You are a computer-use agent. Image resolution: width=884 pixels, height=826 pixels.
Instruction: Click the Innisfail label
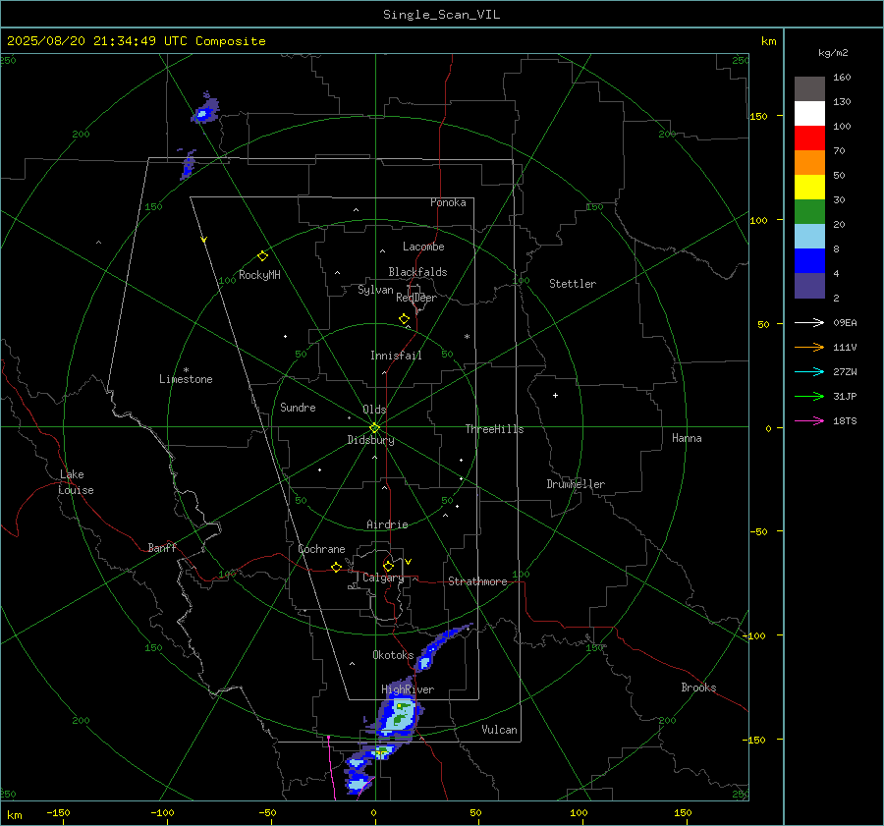tap(396, 356)
